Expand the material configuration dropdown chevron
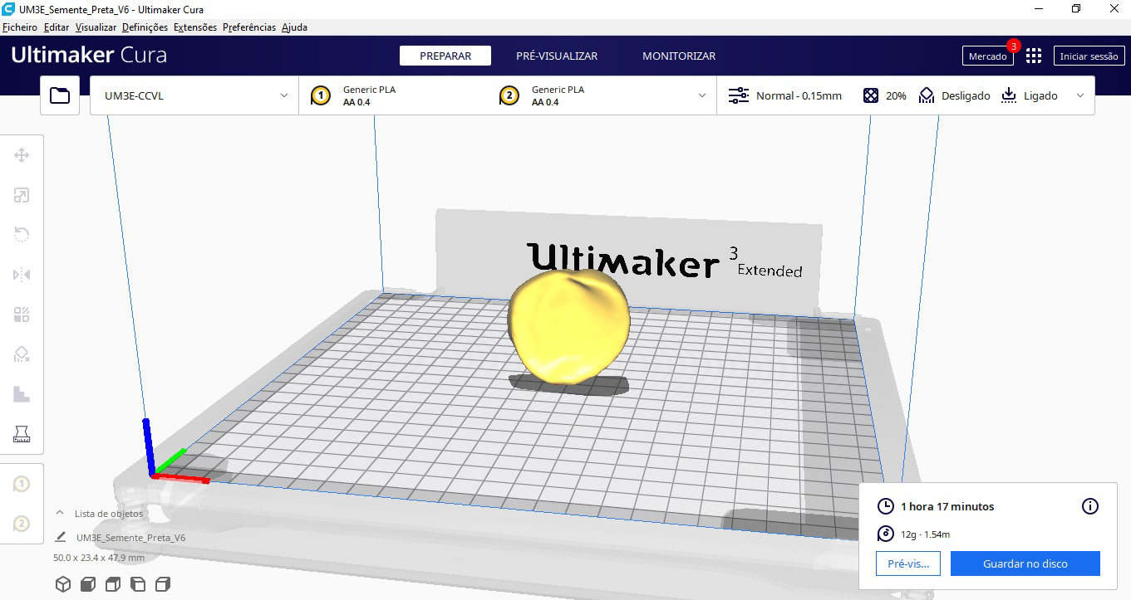The width and height of the screenshot is (1131, 600). click(702, 95)
